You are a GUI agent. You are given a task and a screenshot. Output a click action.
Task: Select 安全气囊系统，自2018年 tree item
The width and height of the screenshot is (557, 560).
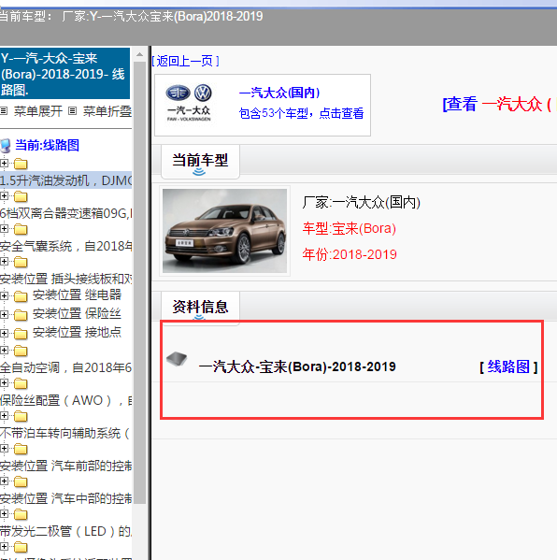pyautogui.click(x=65, y=246)
